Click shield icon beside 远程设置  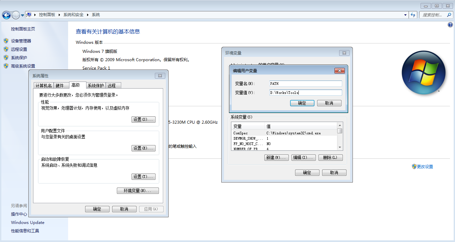(x=6, y=49)
